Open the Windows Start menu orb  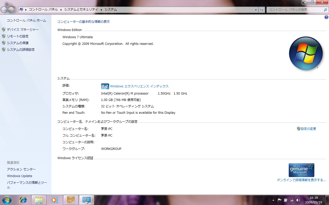(x=7, y=200)
